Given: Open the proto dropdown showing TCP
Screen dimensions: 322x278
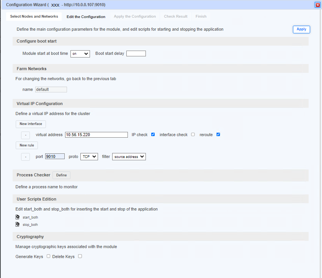Looking at the screenshot, I should click(89, 156).
